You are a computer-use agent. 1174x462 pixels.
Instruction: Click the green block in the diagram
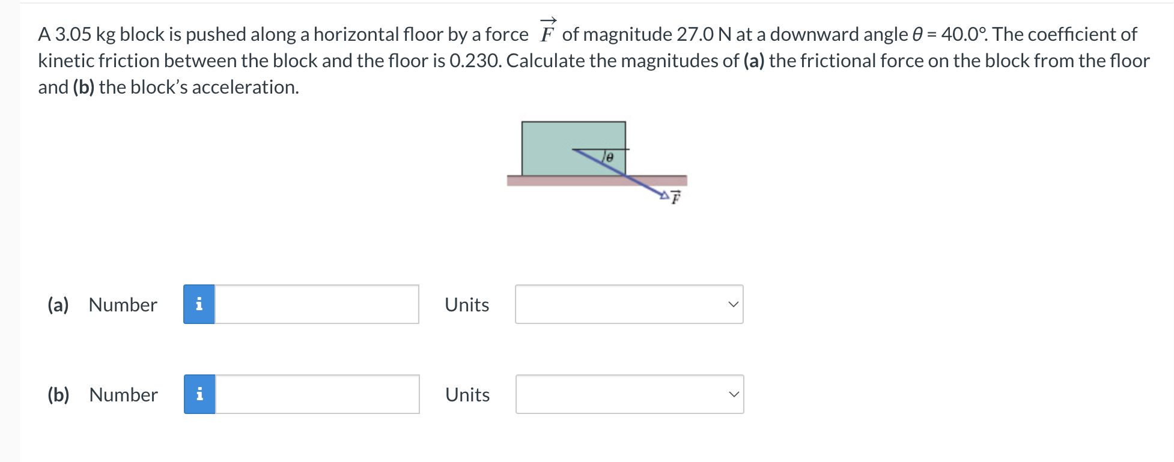tap(571, 144)
